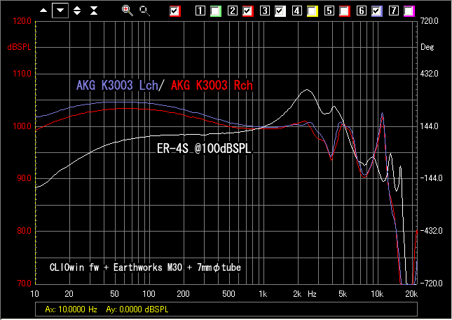This screenshot has width=452, height=320.
Task: Click the '432.0' right axis value
Action: point(430,73)
